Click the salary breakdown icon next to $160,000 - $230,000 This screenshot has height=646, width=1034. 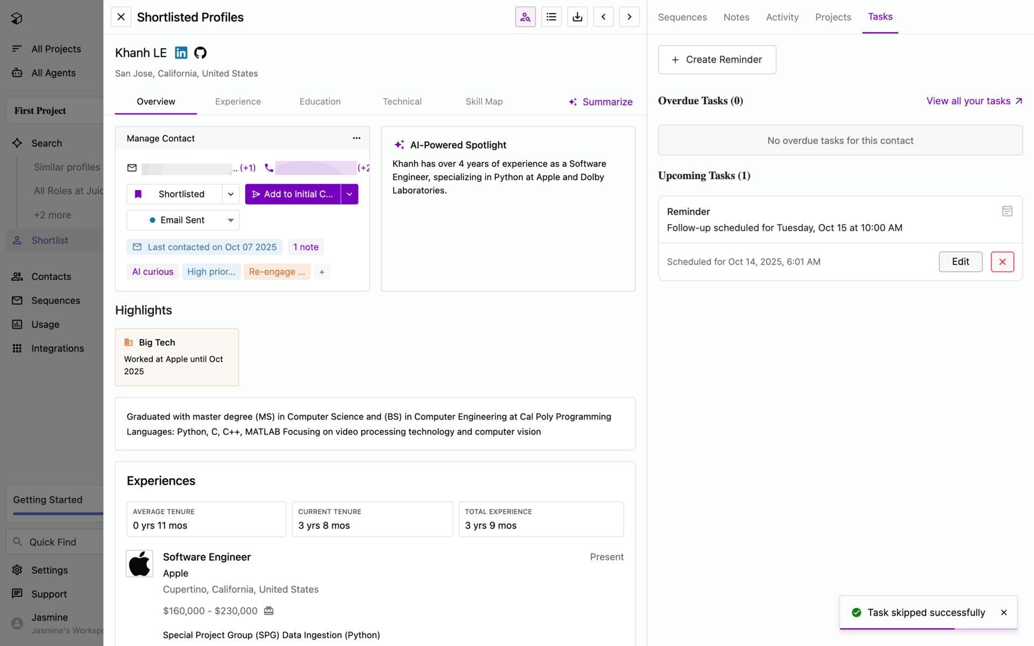point(269,610)
